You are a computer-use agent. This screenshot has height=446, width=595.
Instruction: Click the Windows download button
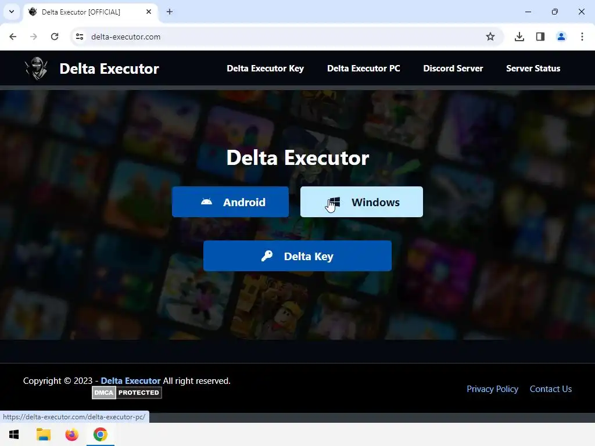[361, 202]
